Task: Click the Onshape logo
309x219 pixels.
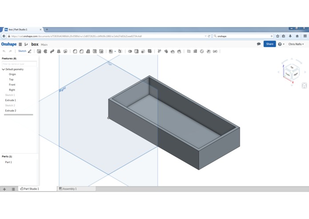Action: pos(9,44)
